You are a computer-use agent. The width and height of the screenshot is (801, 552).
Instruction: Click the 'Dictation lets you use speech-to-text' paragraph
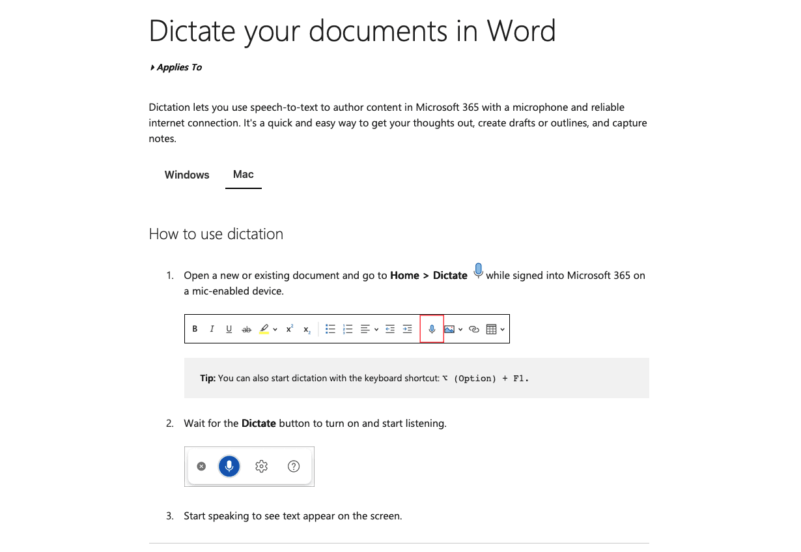point(398,123)
